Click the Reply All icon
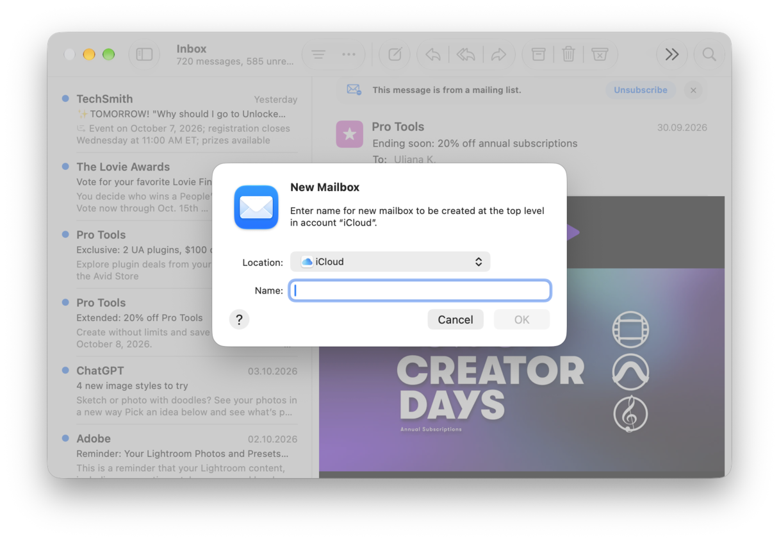779x541 pixels. pos(466,55)
